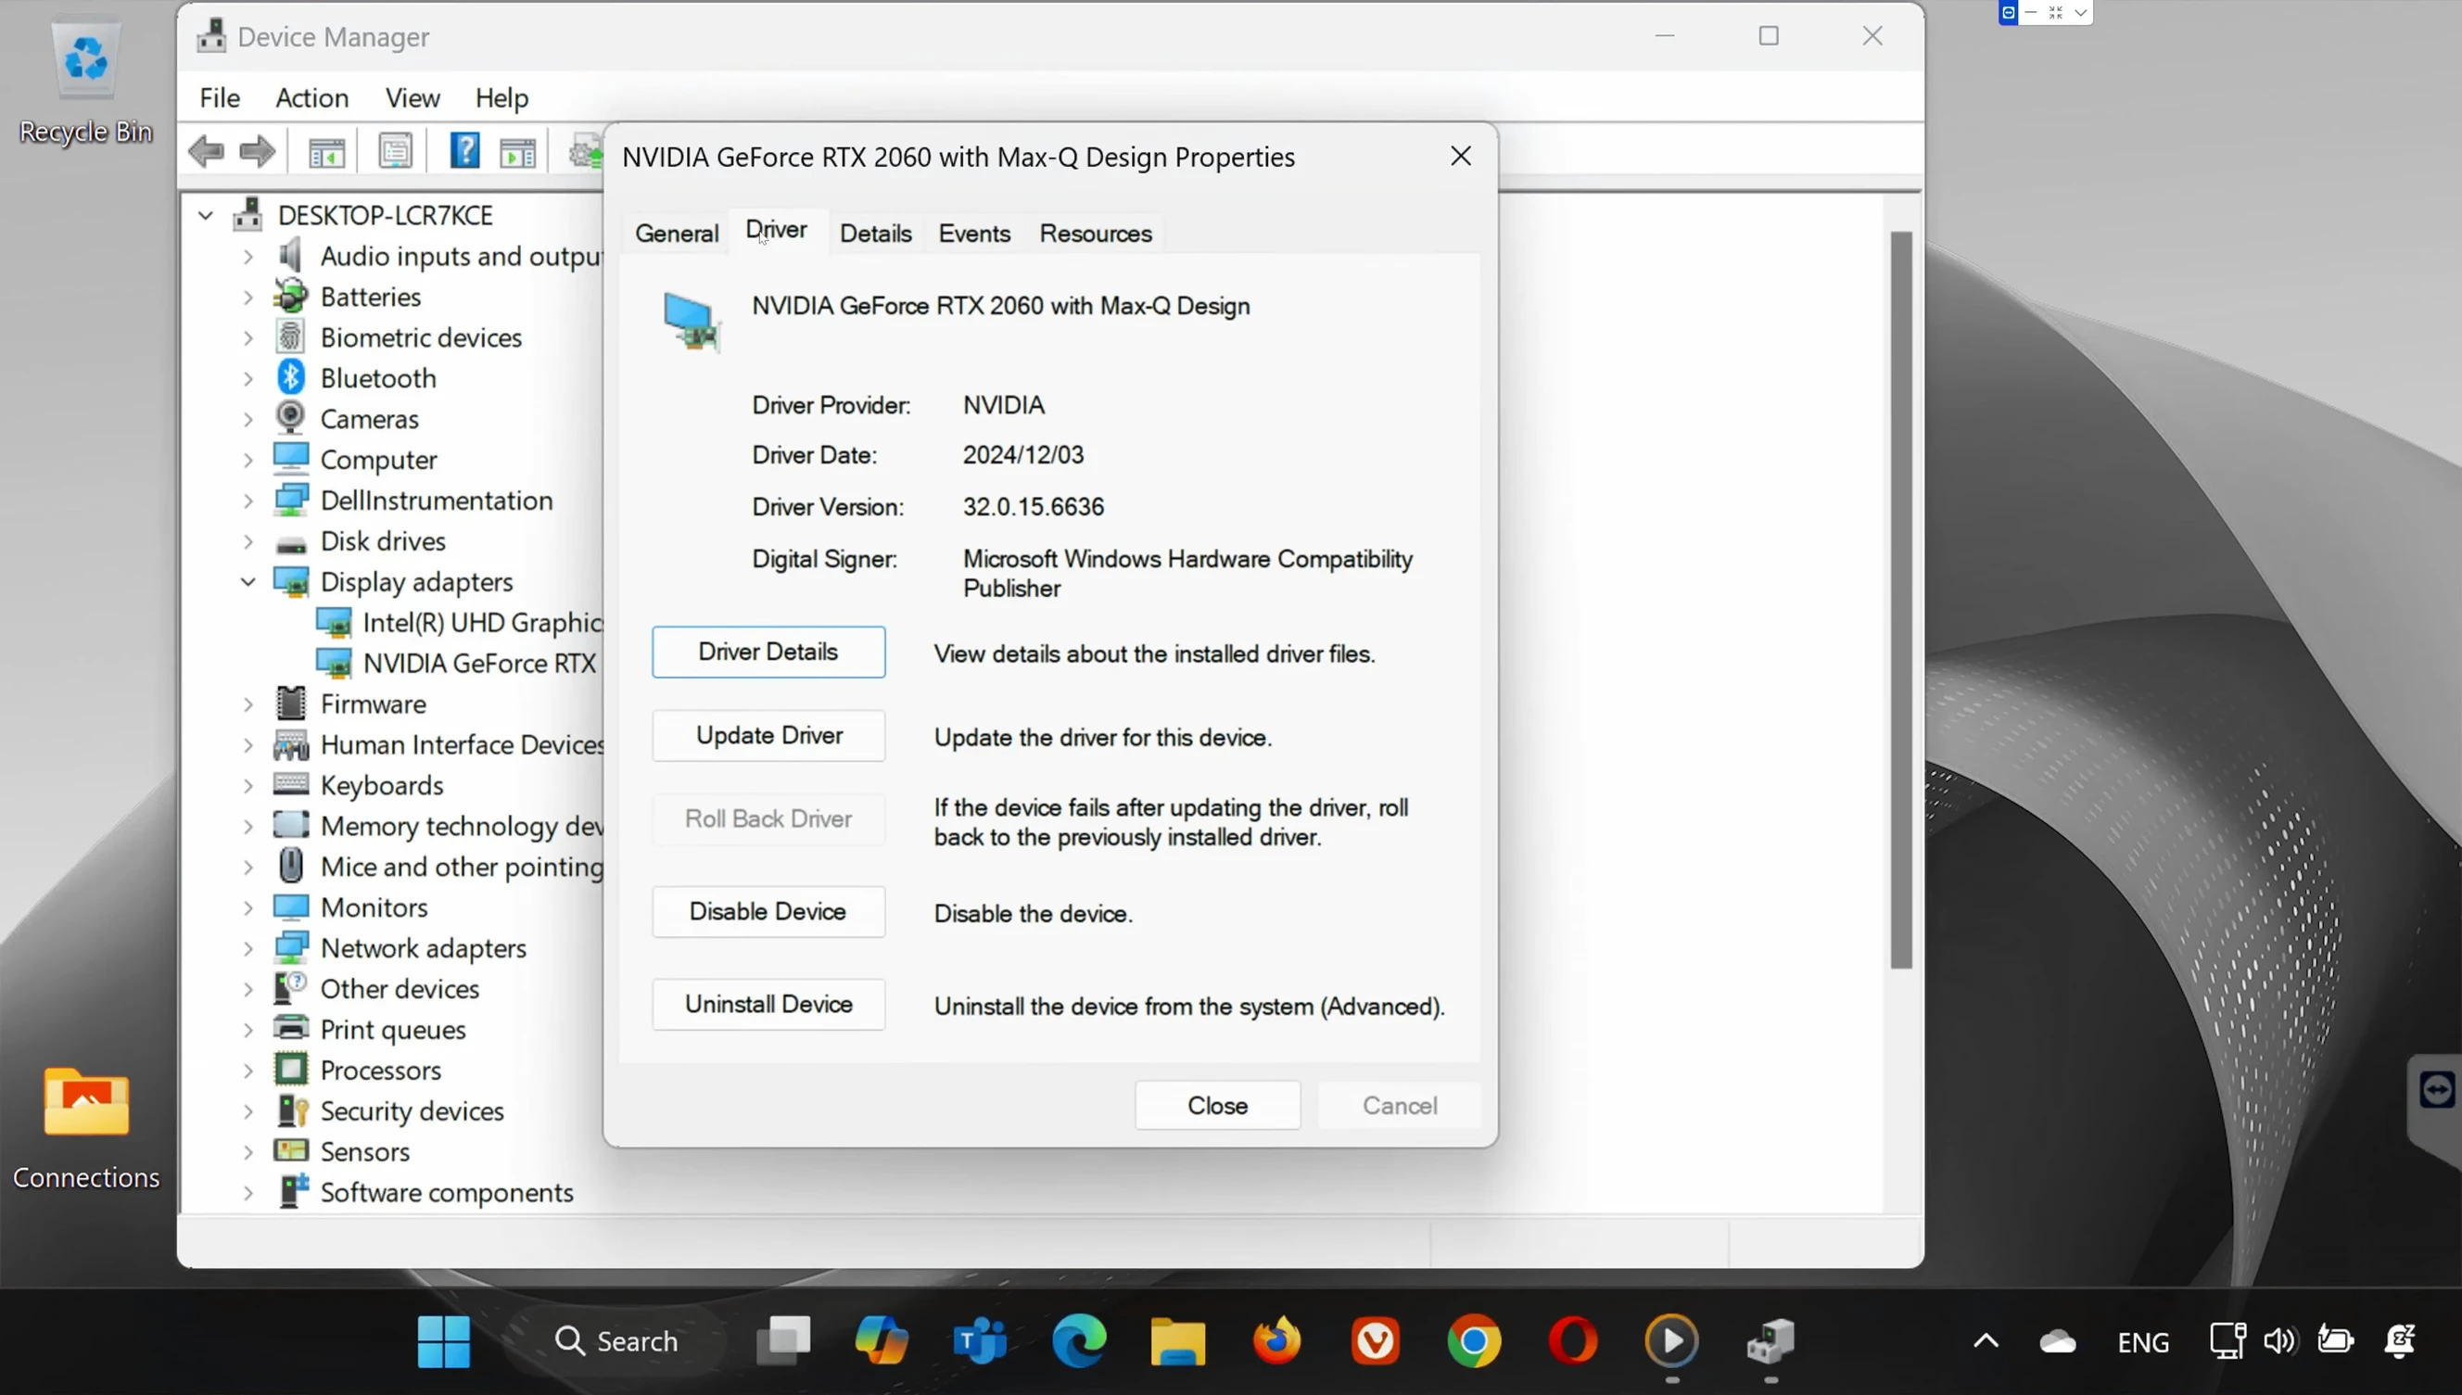Click Close in the Properties dialog

point(1218,1105)
